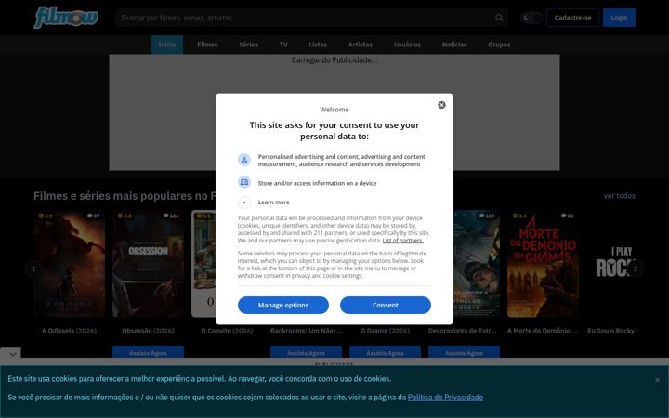Open the Obsession movie poster
Viewport: 669px width, 418px height.
[x=148, y=264]
